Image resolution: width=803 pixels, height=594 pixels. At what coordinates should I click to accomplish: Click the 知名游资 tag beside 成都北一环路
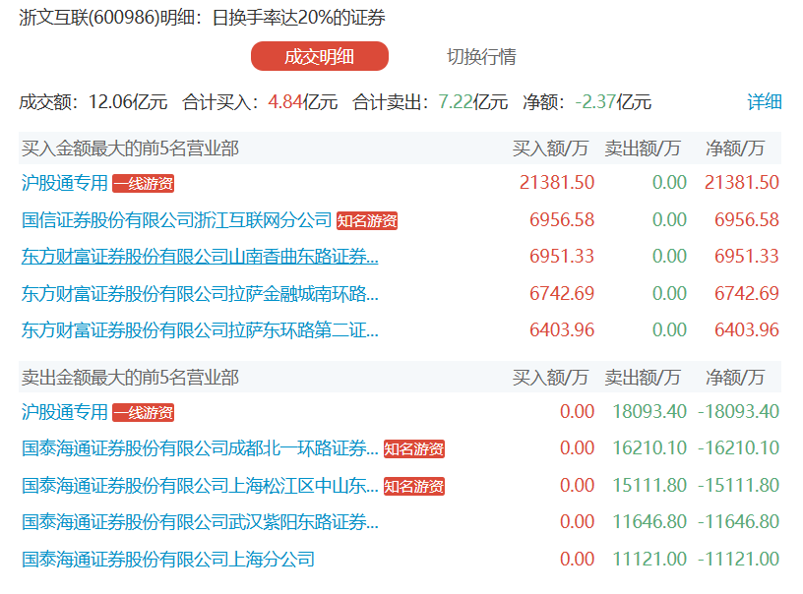[413, 449]
